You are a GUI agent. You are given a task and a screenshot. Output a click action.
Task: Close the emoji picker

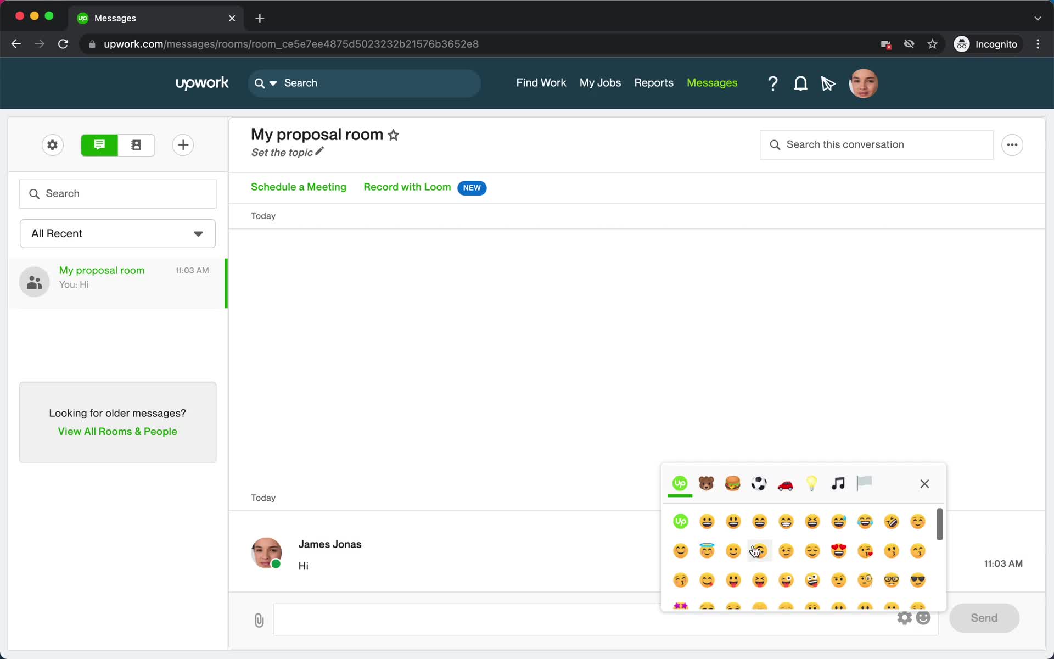click(x=924, y=484)
